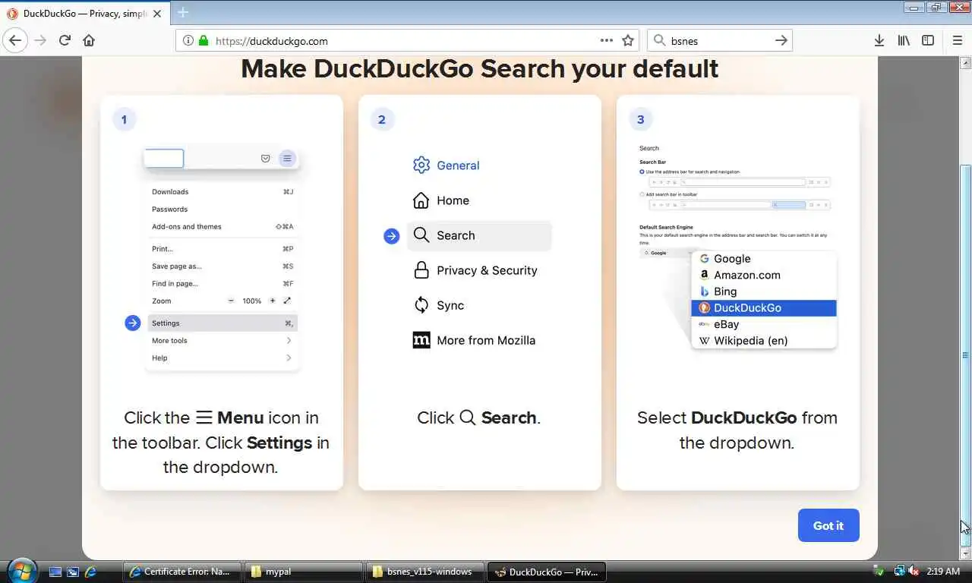Click the step one settings menu illustration
The width and height of the screenshot is (972, 583).
[221, 260]
